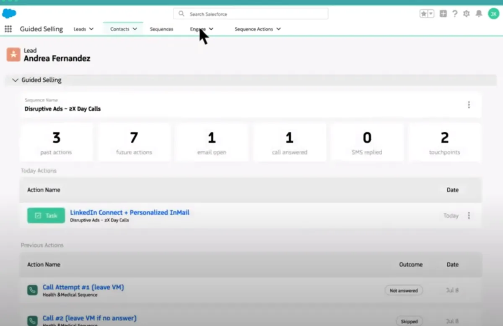Open the App Launcher grid icon

click(x=8, y=29)
